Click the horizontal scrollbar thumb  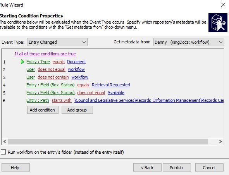[x=108, y=141]
